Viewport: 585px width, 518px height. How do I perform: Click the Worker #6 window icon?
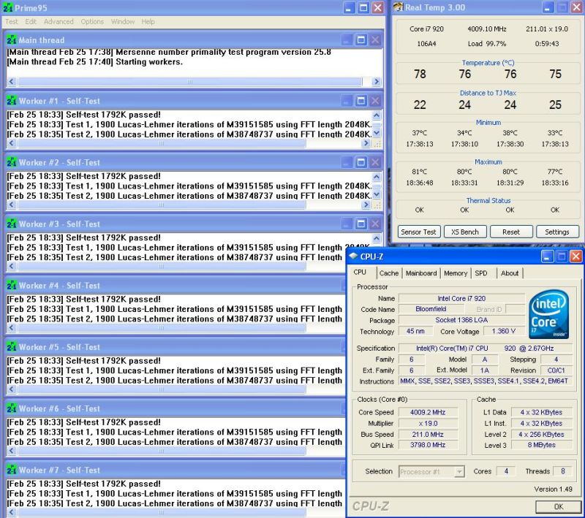(12, 408)
